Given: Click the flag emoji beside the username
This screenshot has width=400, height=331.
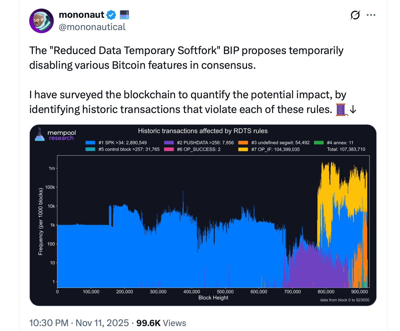Looking at the screenshot, I should pyautogui.click(x=124, y=14).
